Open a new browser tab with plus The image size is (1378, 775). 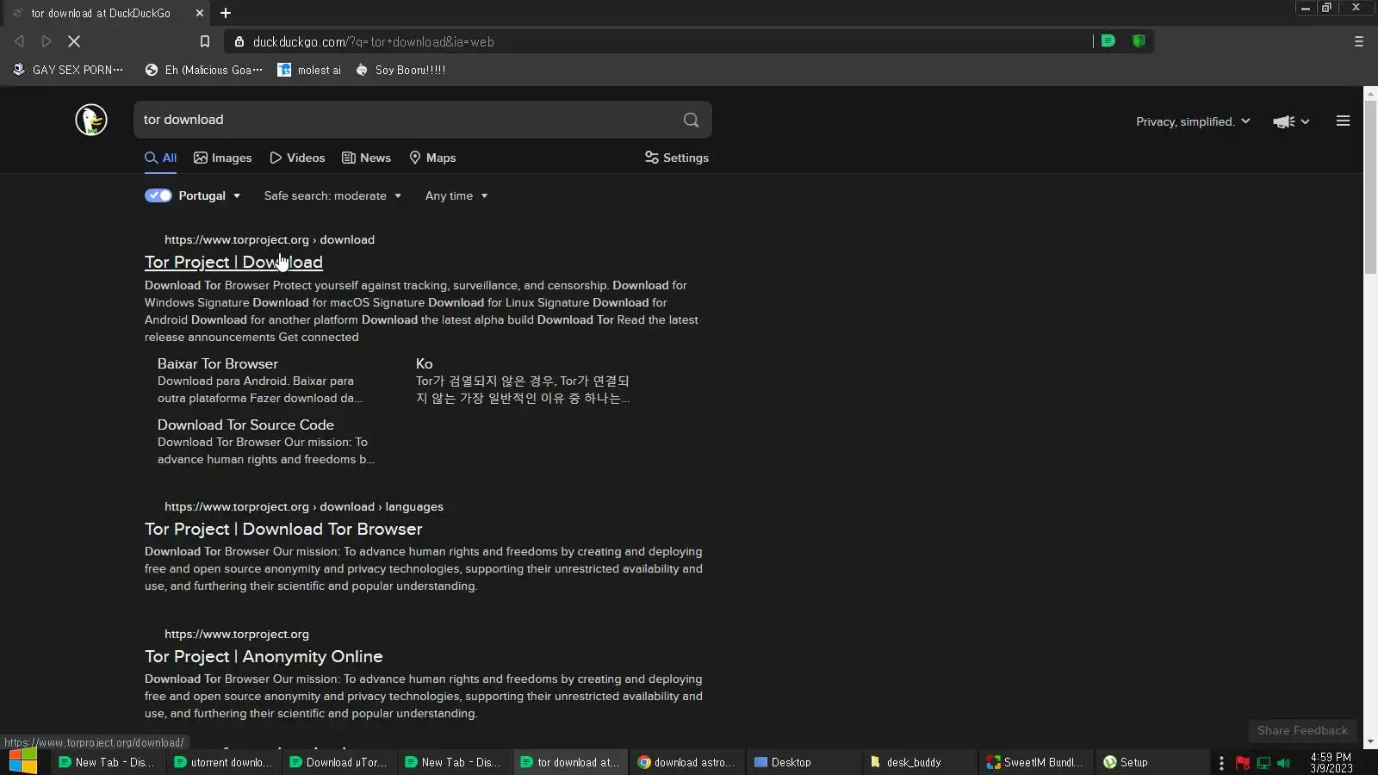[x=226, y=13]
